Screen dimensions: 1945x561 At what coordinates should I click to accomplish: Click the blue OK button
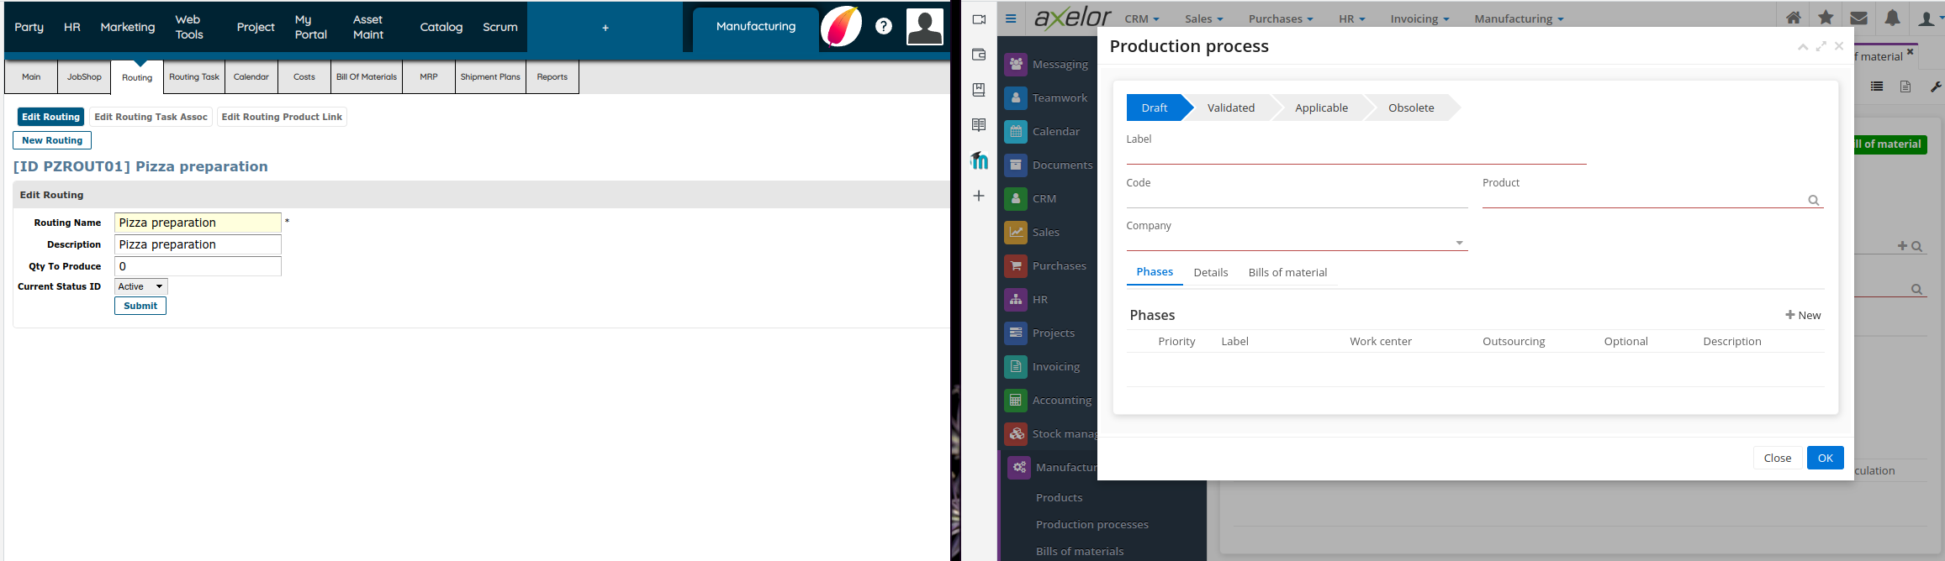coord(1825,458)
